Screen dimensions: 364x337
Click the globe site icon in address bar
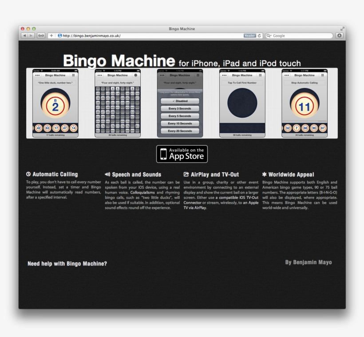pos(59,36)
